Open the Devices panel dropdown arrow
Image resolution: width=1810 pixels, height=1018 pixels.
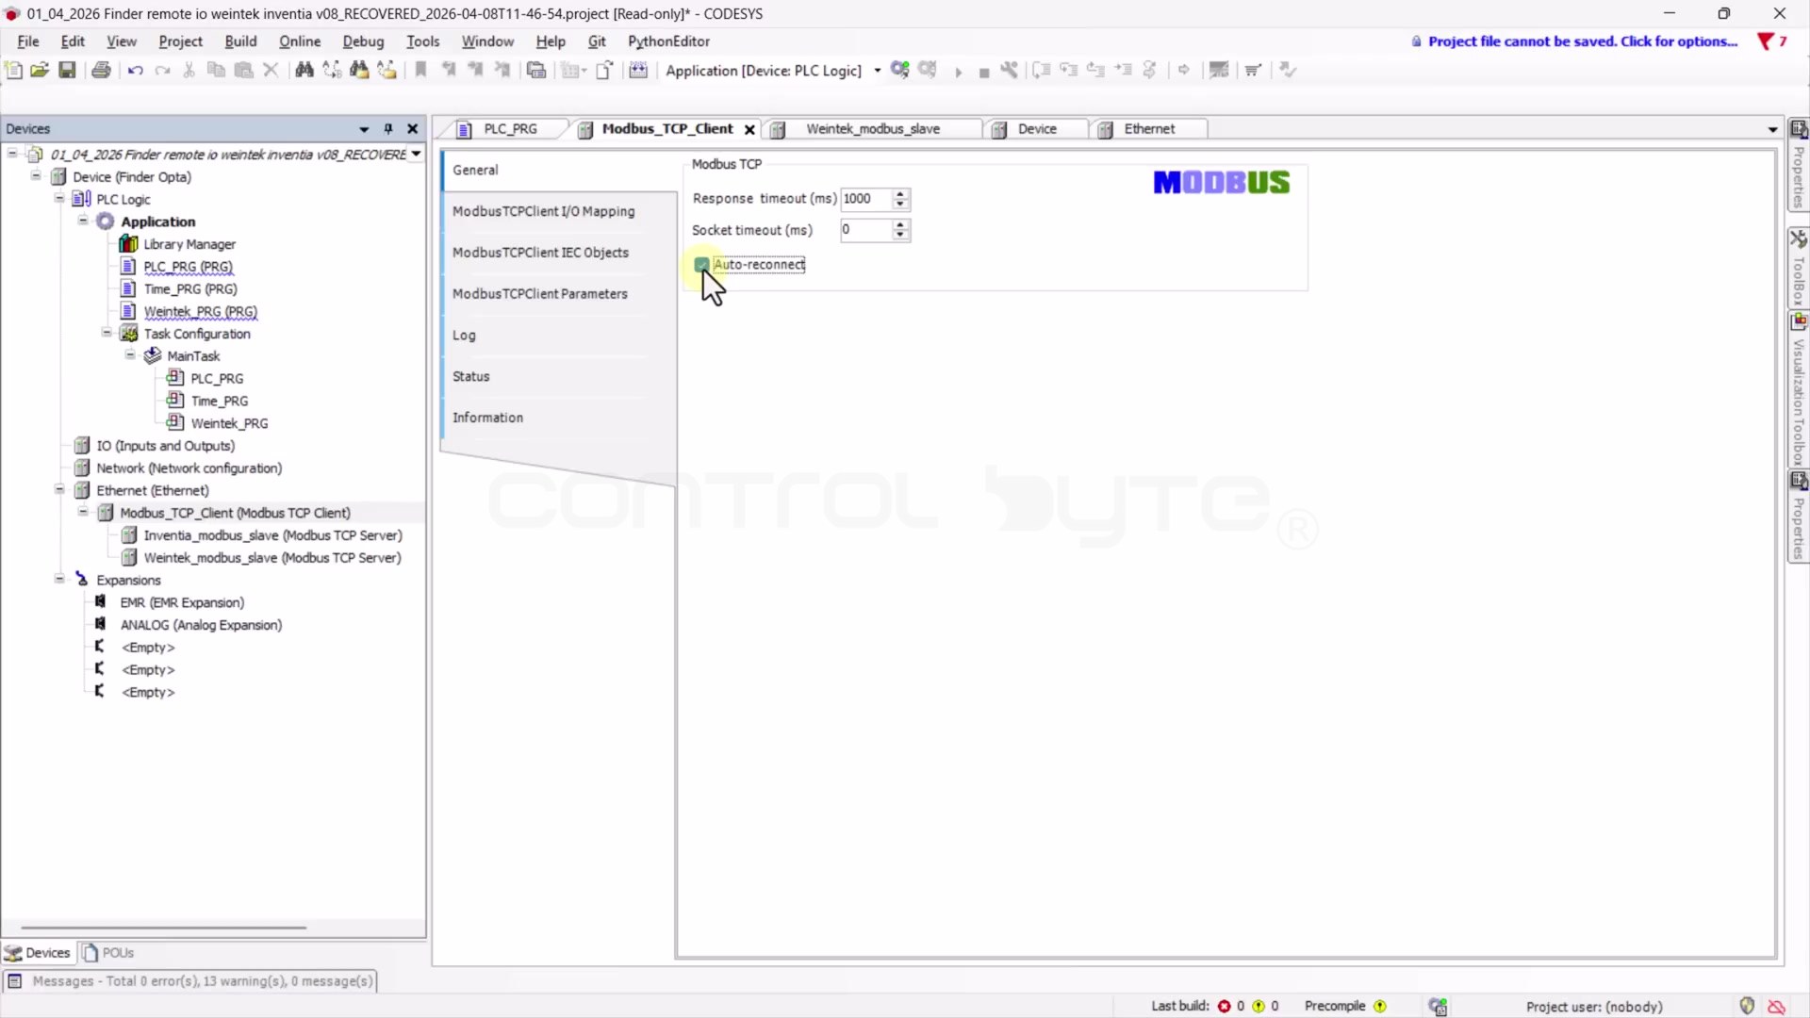click(364, 129)
